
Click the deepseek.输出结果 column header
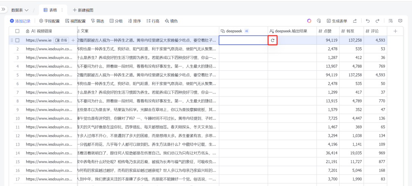coord(292,31)
